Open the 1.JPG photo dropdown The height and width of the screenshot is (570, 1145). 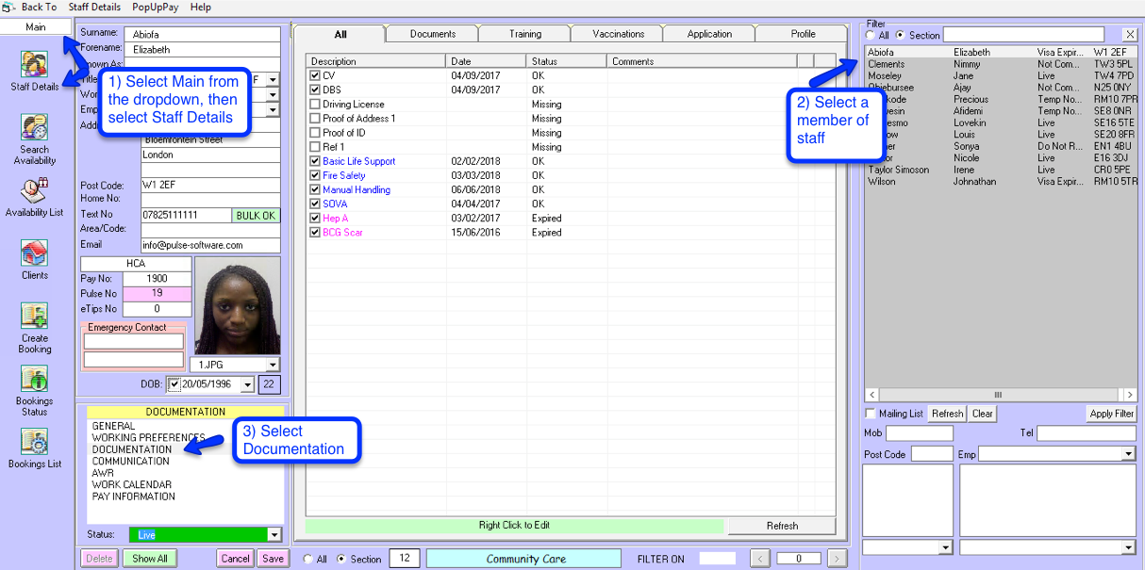[x=274, y=365]
